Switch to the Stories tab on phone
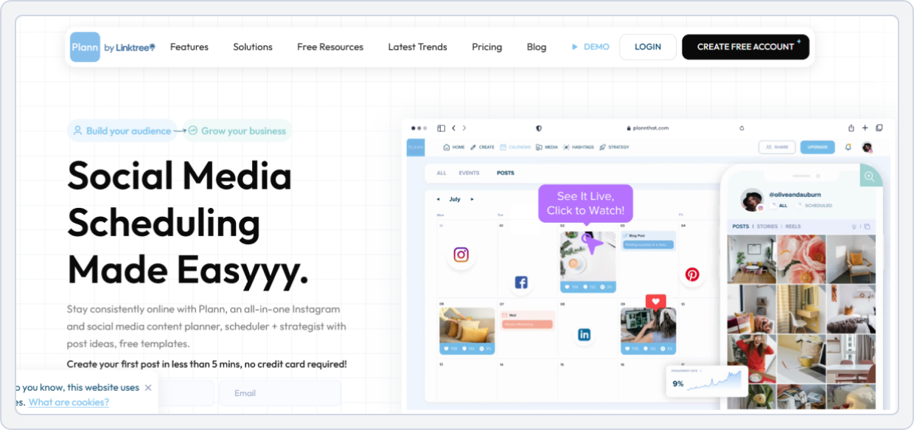 pos(767,226)
